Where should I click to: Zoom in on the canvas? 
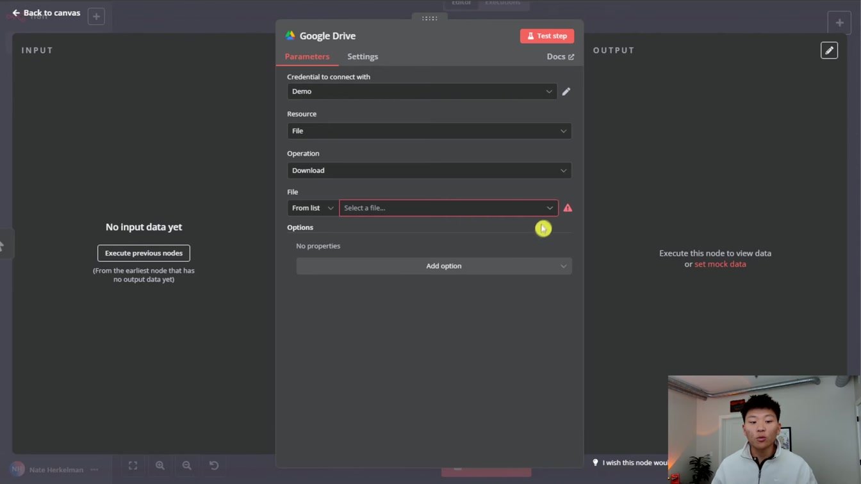[x=160, y=465]
